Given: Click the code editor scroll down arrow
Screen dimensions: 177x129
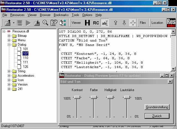Looking at the screenshot, I should (x=173, y=69).
